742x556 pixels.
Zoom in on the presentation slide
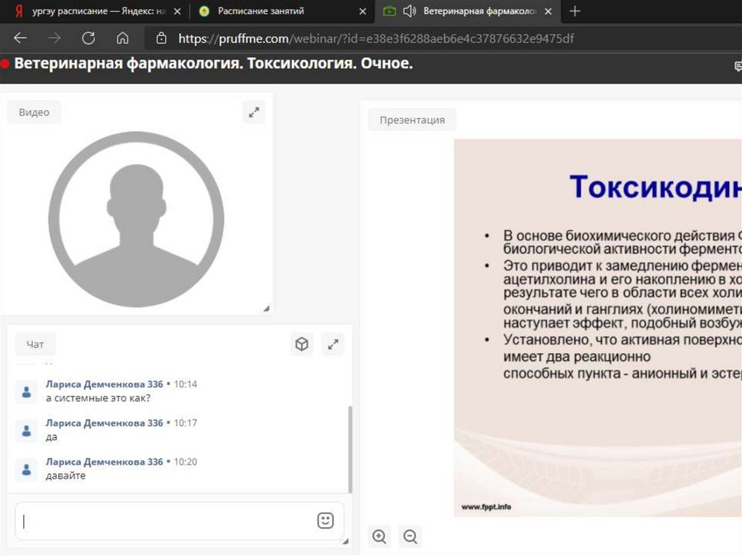point(379,536)
